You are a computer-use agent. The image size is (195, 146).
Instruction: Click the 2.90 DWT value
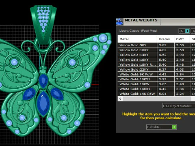click(x=180, y=55)
